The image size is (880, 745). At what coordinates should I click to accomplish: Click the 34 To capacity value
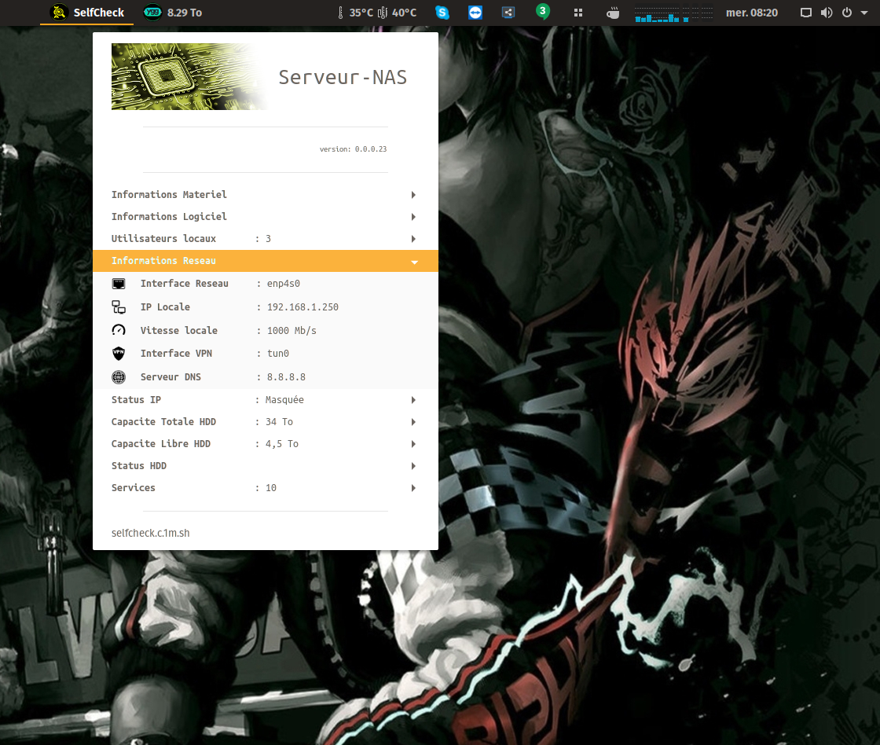pyautogui.click(x=279, y=422)
